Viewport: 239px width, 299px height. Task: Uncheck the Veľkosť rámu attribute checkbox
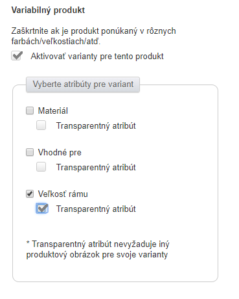click(30, 194)
